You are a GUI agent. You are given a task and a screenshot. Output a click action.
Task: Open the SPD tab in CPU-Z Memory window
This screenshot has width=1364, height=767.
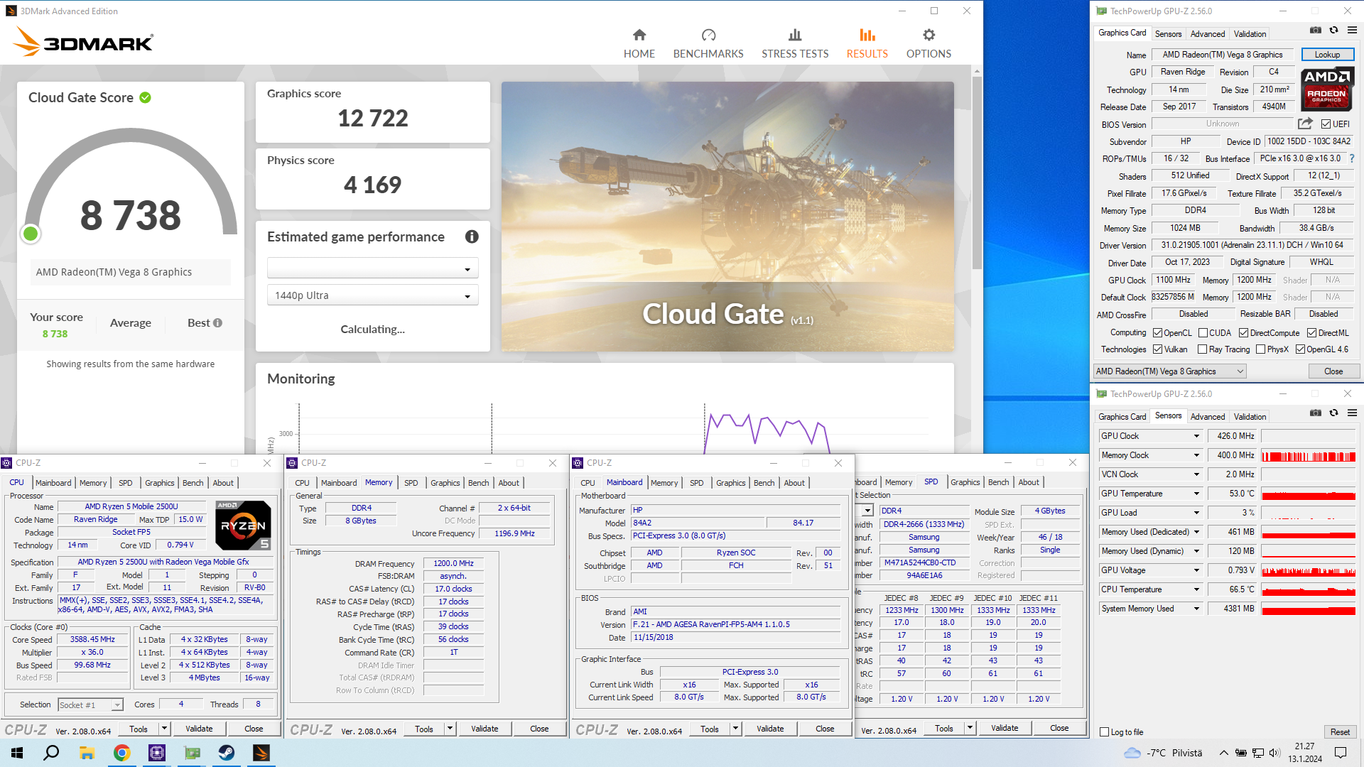pos(411,483)
